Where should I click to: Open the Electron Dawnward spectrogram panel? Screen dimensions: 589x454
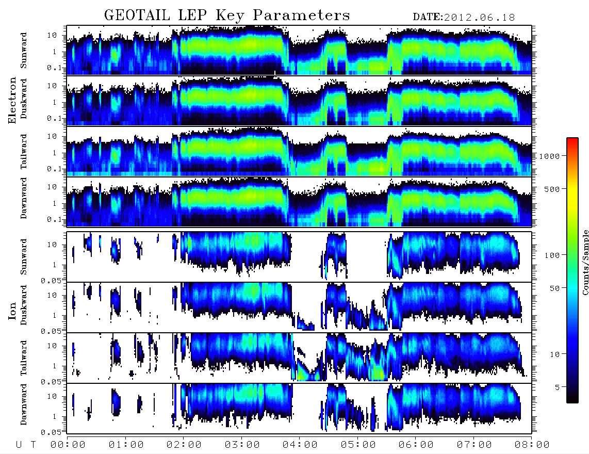tap(299, 202)
